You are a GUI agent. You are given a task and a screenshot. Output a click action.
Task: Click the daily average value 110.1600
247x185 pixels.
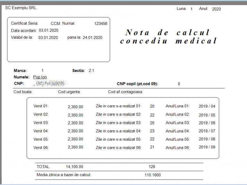coord(153,175)
